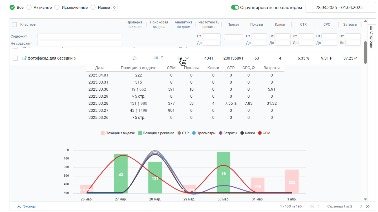Open the Столбцы side panel tab

(x=372, y=37)
